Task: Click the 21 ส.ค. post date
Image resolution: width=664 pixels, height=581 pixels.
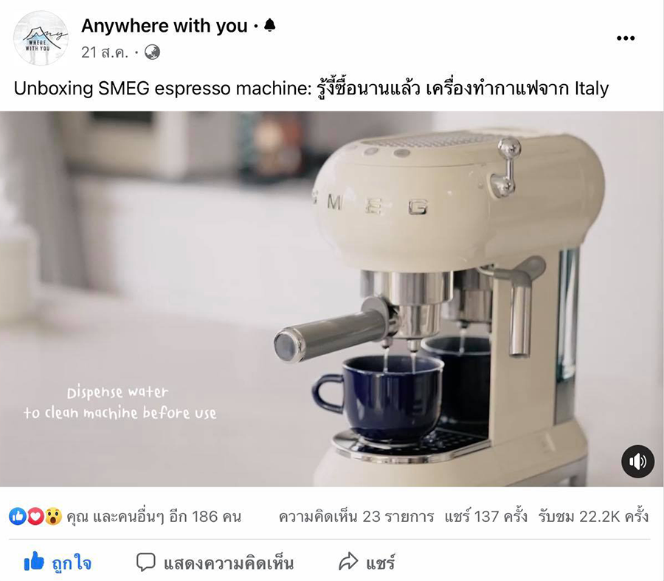Action: pyautogui.click(x=105, y=52)
